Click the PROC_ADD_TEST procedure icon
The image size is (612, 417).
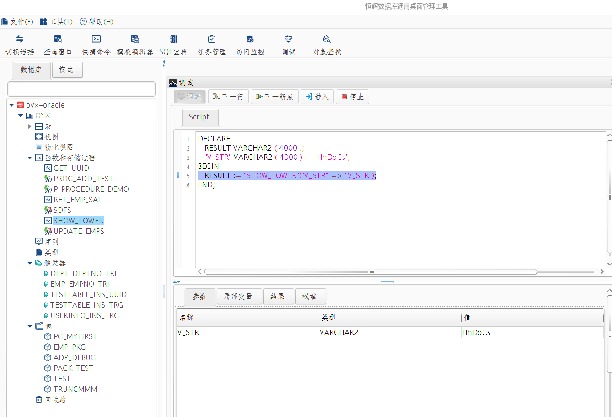(x=48, y=179)
